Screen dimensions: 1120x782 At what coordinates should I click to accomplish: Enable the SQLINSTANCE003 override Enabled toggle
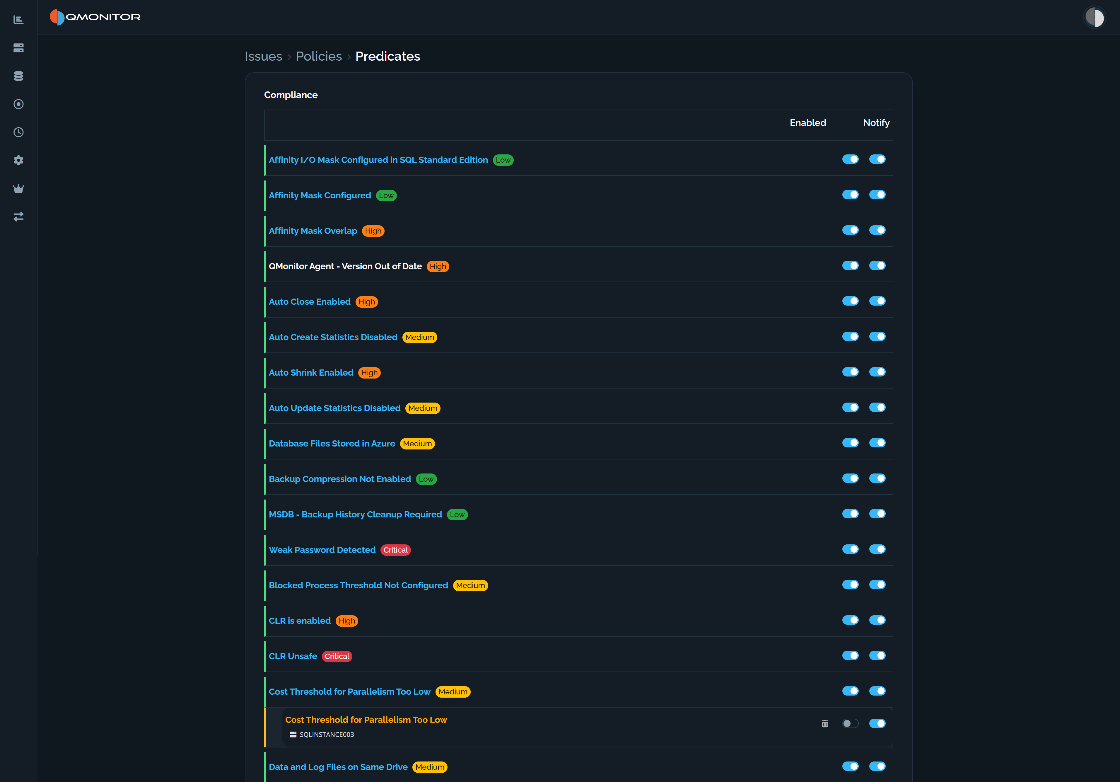(850, 723)
